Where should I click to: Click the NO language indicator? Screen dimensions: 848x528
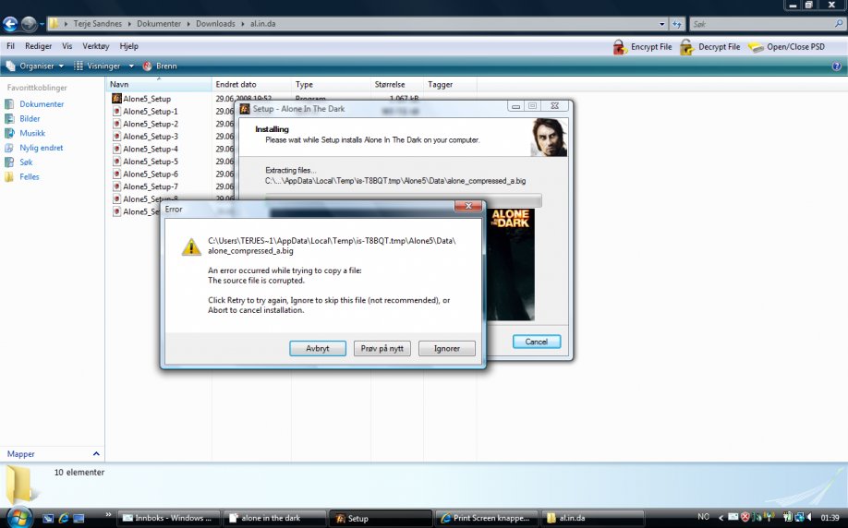703,517
